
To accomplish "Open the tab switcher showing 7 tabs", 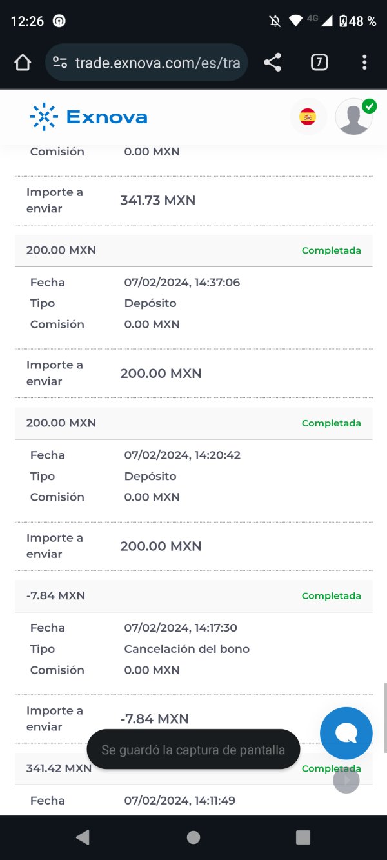I will 319,63.
